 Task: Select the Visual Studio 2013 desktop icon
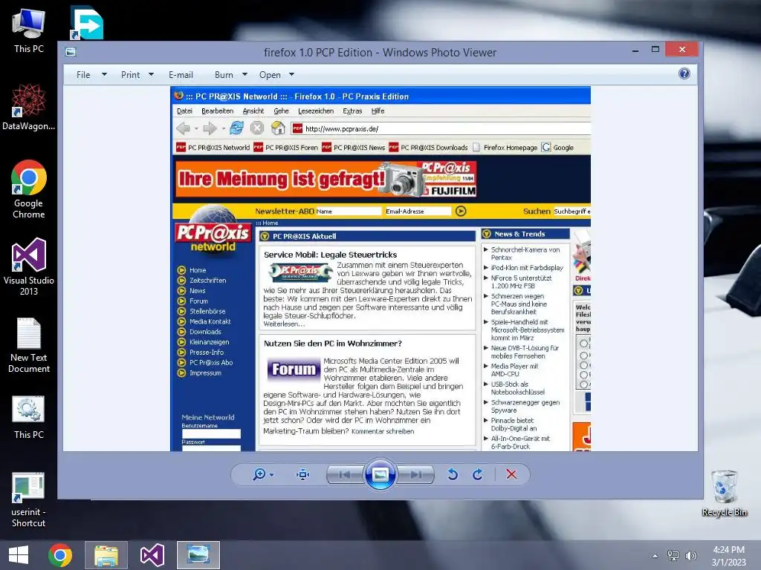click(29, 267)
